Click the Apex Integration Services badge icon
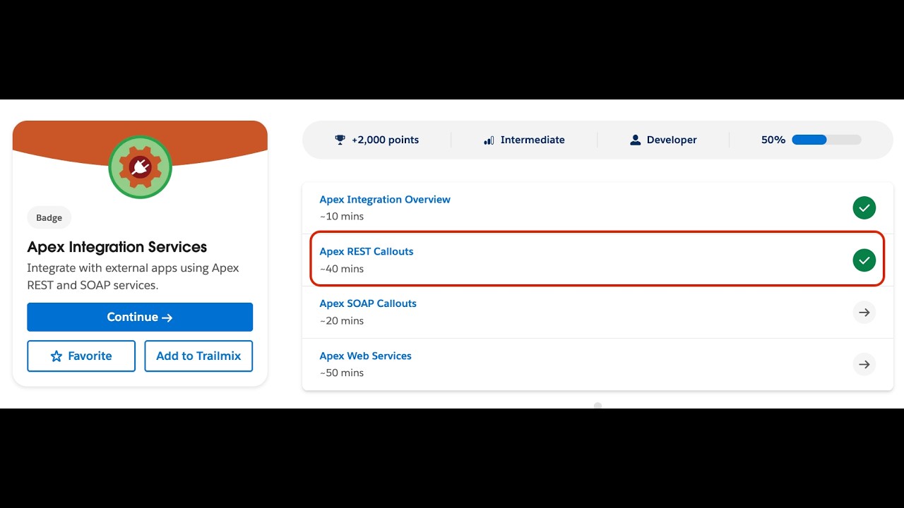Image resolution: width=904 pixels, height=508 pixels. point(140,167)
